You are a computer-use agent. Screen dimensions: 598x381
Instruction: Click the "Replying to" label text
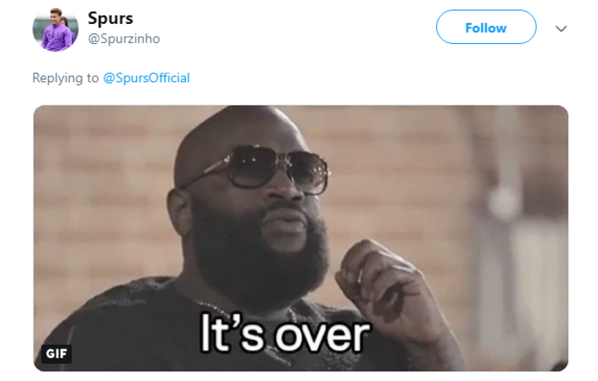coord(66,78)
